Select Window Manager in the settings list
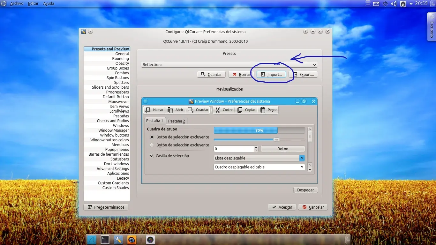The height and width of the screenshot is (245, 436). click(x=113, y=130)
